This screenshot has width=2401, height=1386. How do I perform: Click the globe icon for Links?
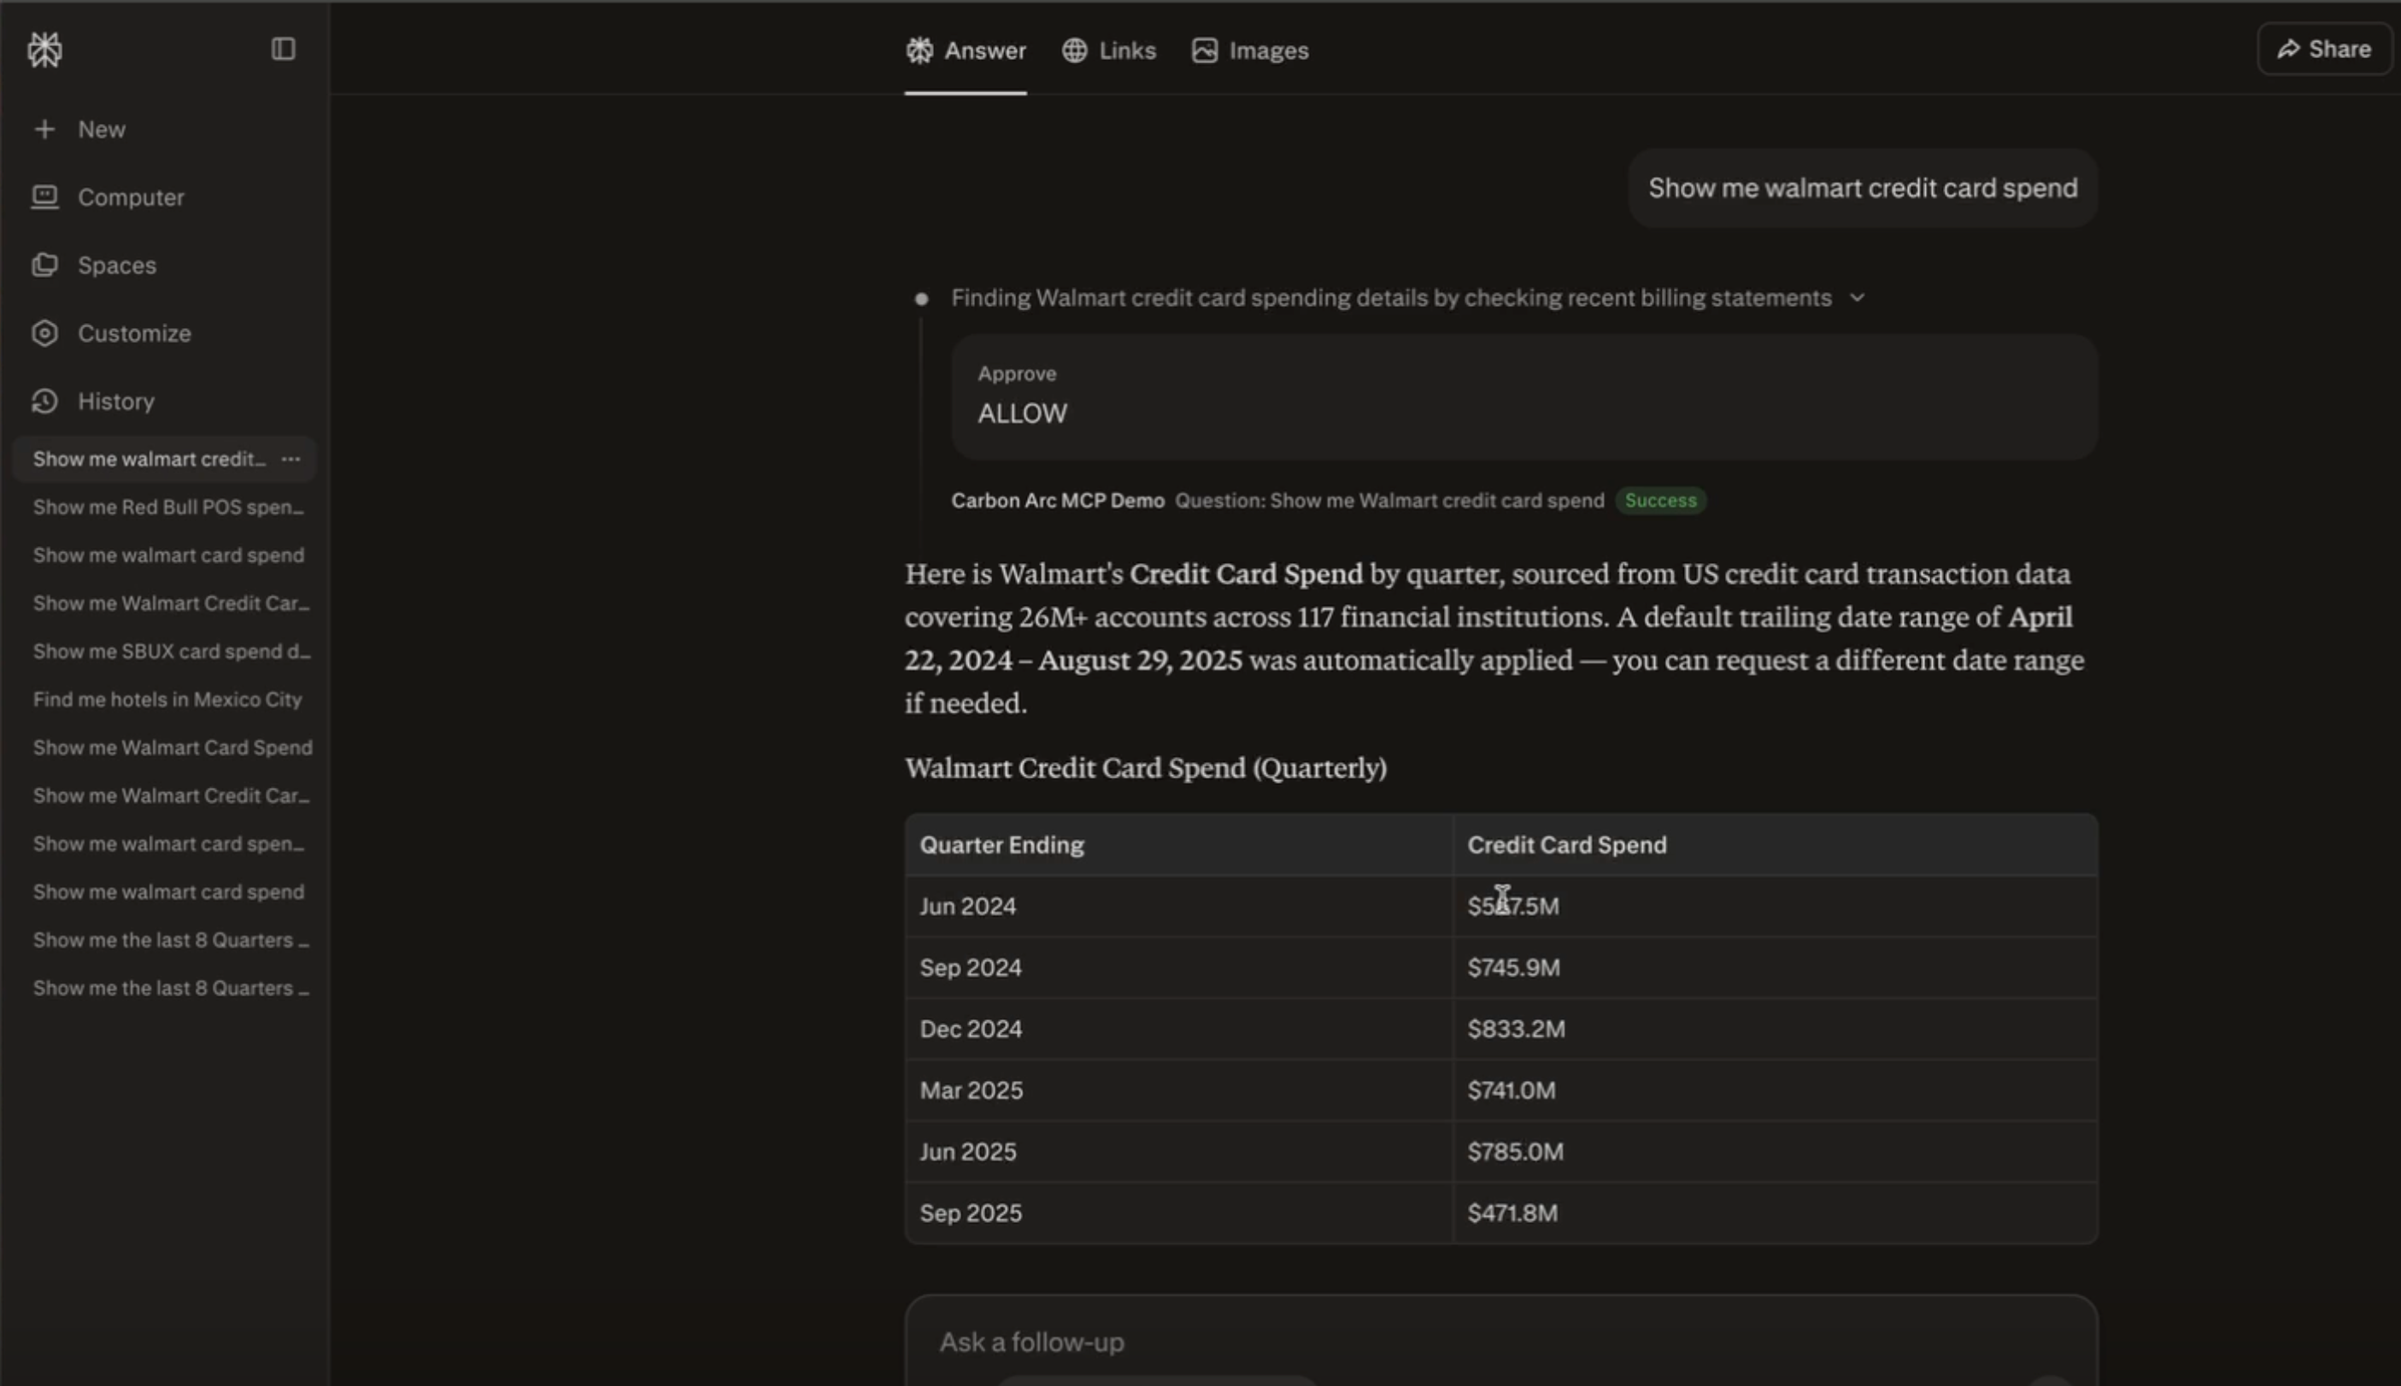point(1074,50)
